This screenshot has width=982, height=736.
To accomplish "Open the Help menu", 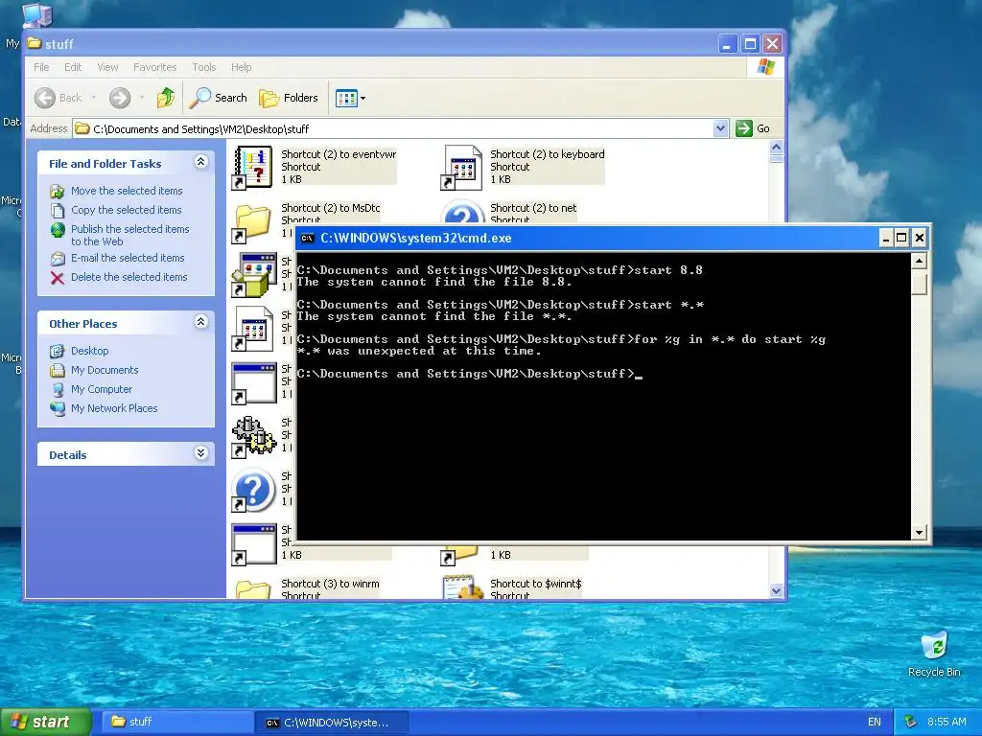I will coord(241,67).
